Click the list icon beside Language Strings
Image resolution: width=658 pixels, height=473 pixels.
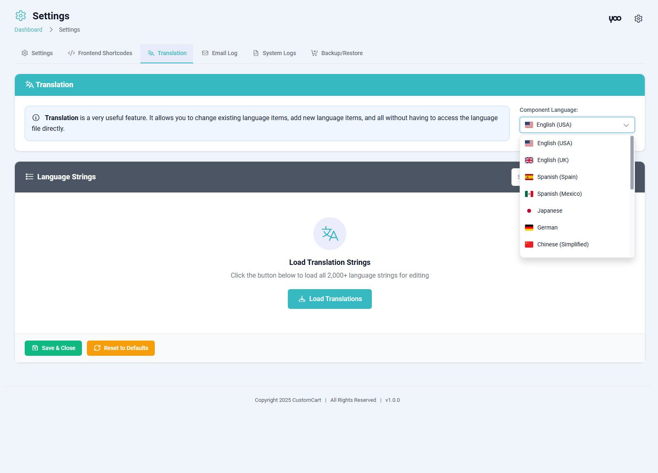click(29, 177)
